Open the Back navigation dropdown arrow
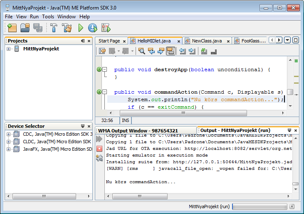Viewport: 304px width, 214px height. 119,51
